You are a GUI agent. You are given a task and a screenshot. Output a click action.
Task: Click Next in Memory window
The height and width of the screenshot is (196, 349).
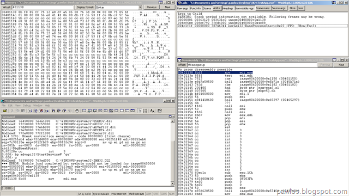(167, 7)
